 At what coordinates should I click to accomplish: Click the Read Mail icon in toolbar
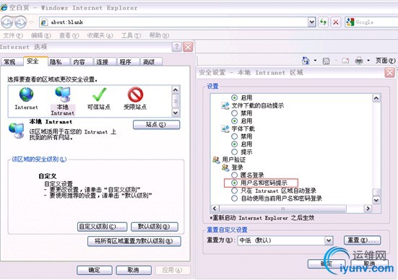345,61
